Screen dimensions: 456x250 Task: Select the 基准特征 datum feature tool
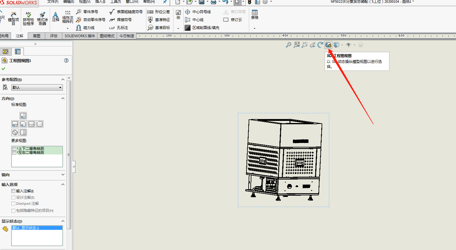tap(159, 20)
